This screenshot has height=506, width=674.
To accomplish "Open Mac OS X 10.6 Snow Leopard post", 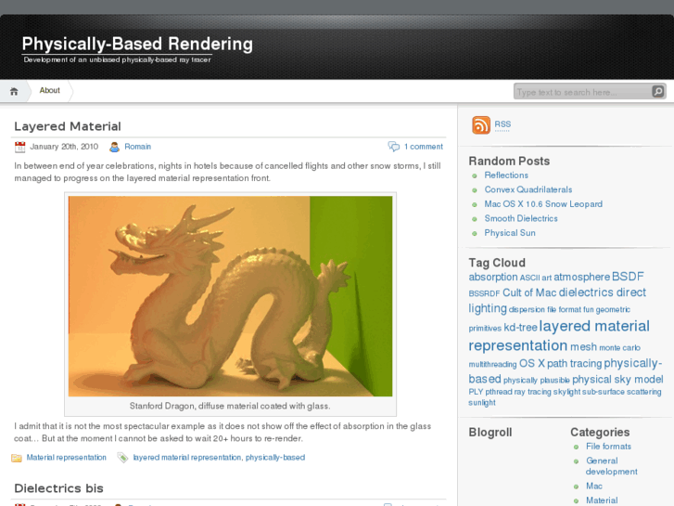I will [543, 204].
